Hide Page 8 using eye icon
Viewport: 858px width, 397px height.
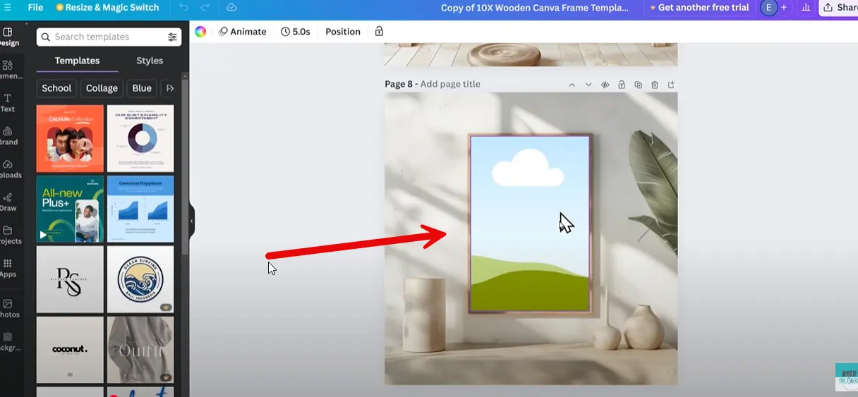605,85
